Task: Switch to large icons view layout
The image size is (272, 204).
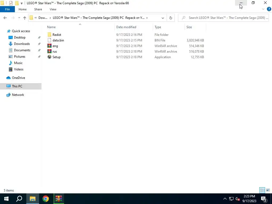Action: [268, 190]
